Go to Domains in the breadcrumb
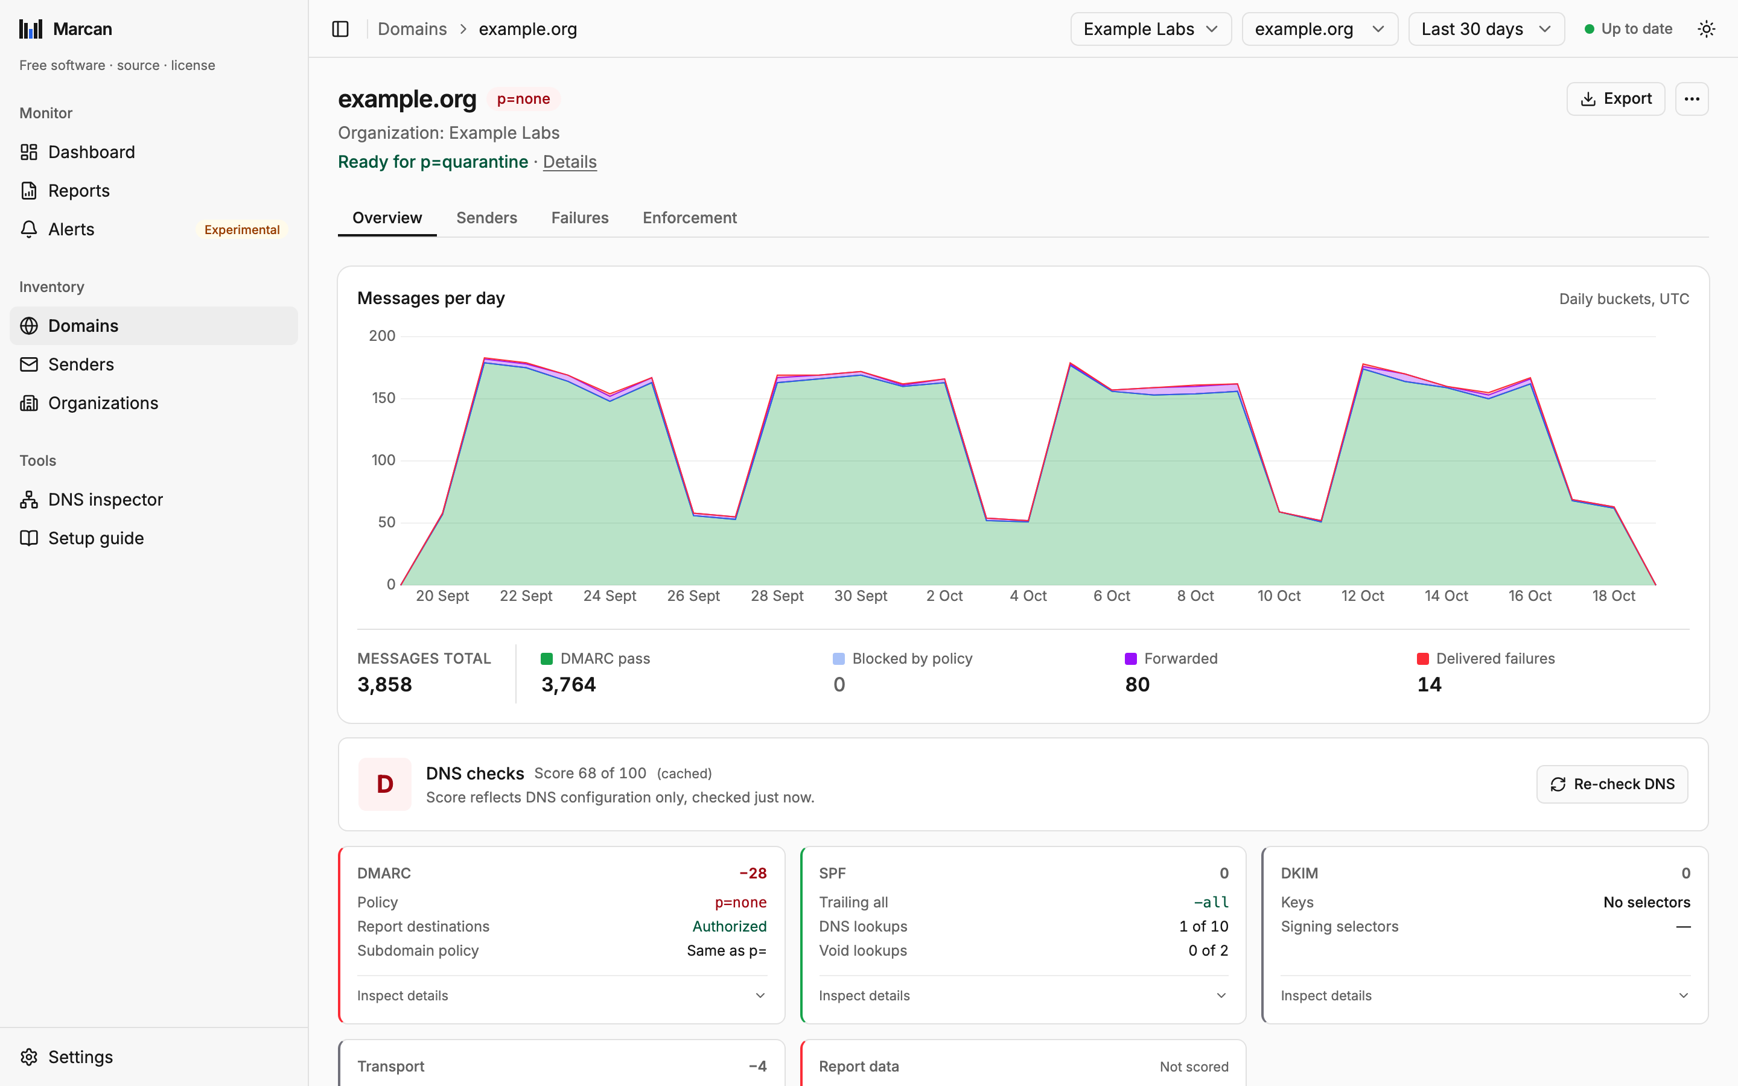 (412, 29)
